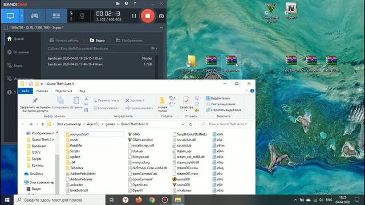Open Explorer File tab
Image resolution: width=365 pixels, height=205 pixels.
tap(25, 91)
